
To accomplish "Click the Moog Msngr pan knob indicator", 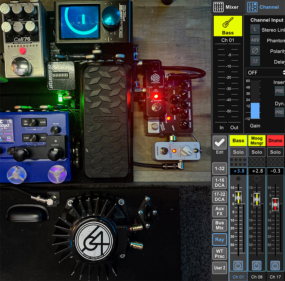I will tap(257, 179).
